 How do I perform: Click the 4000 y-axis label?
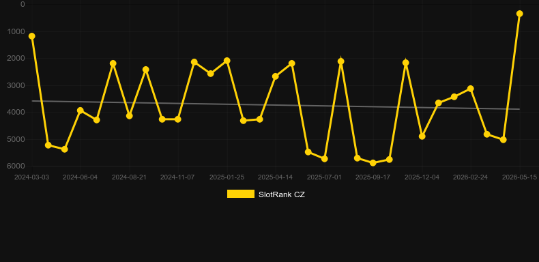pos(16,112)
